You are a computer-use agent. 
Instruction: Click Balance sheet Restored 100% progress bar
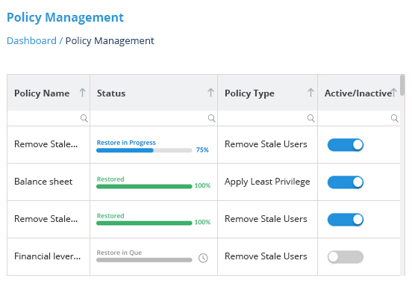point(144,187)
